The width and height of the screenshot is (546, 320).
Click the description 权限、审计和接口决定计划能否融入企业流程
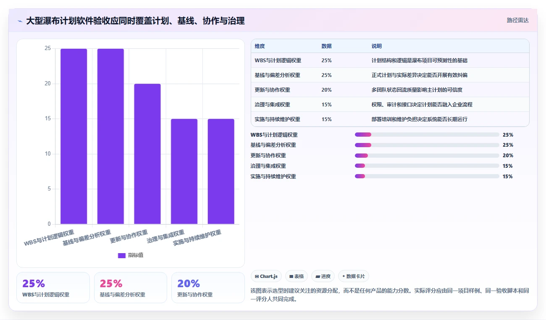coord(422,105)
